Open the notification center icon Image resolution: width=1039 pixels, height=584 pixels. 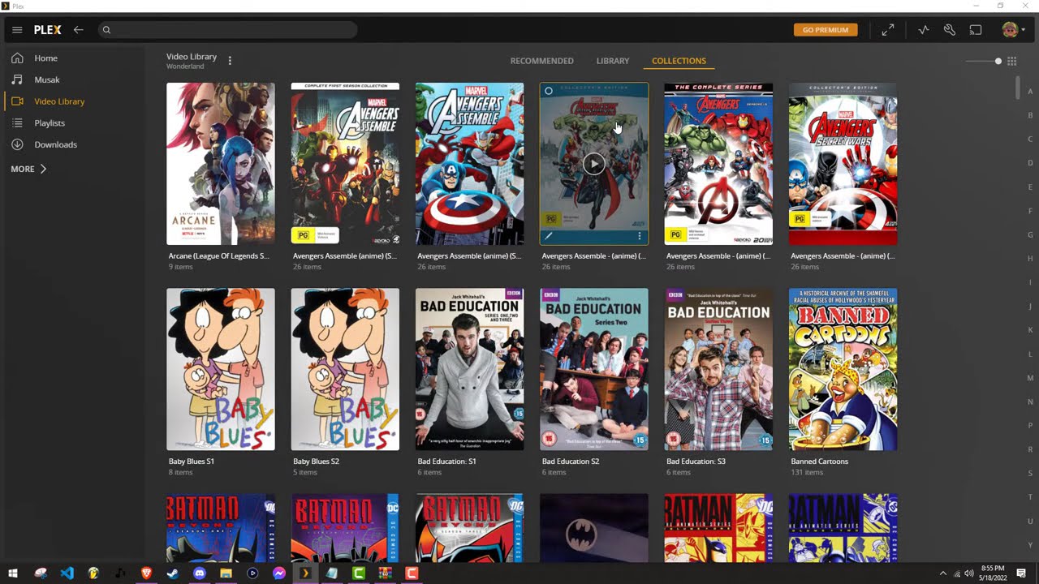click(1021, 573)
